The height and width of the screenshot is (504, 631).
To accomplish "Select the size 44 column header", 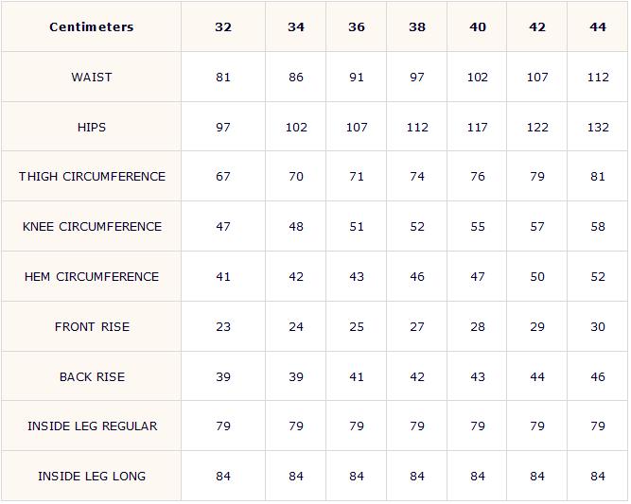I will click(x=597, y=27).
